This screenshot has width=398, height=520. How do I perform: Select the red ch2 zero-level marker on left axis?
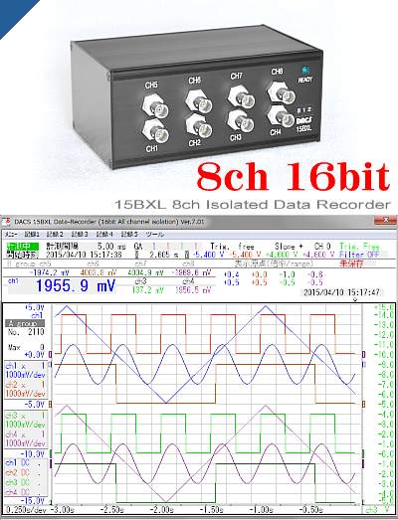[51, 355]
